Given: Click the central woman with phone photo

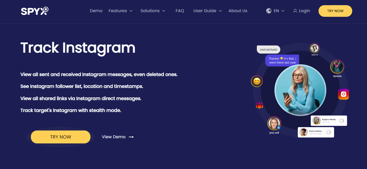Looking at the screenshot, I should tap(300, 90).
